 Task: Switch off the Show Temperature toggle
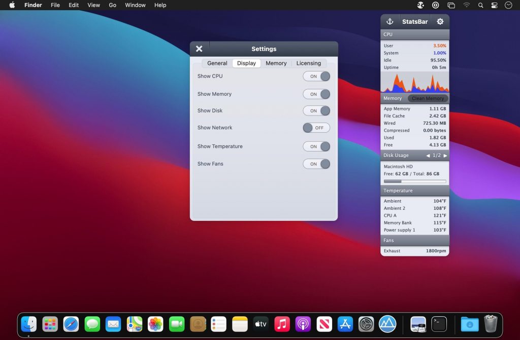pyautogui.click(x=316, y=146)
